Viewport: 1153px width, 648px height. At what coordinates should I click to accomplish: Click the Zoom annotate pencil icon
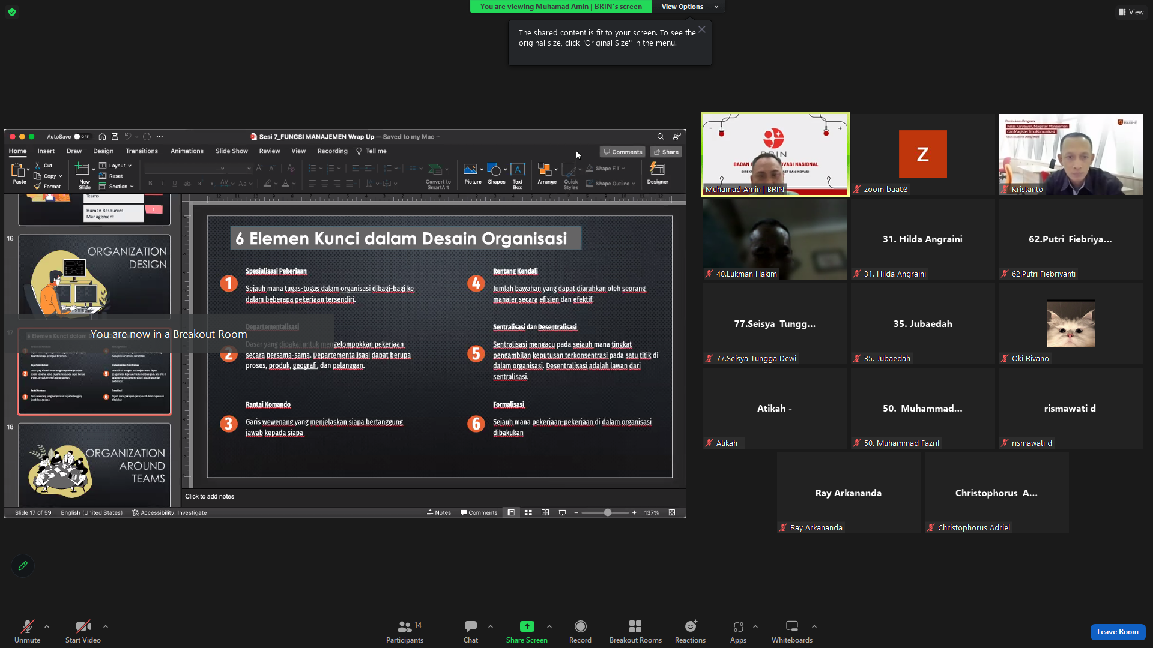[23, 566]
